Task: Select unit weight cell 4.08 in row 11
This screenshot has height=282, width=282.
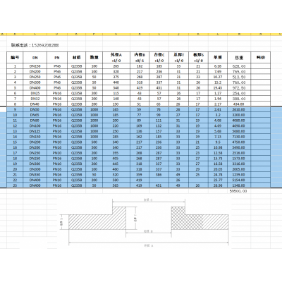Action: click(x=218, y=121)
